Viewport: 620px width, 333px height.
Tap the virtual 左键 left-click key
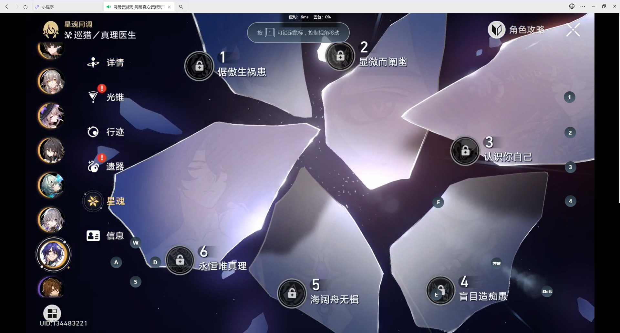pyautogui.click(x=497, y=263)
